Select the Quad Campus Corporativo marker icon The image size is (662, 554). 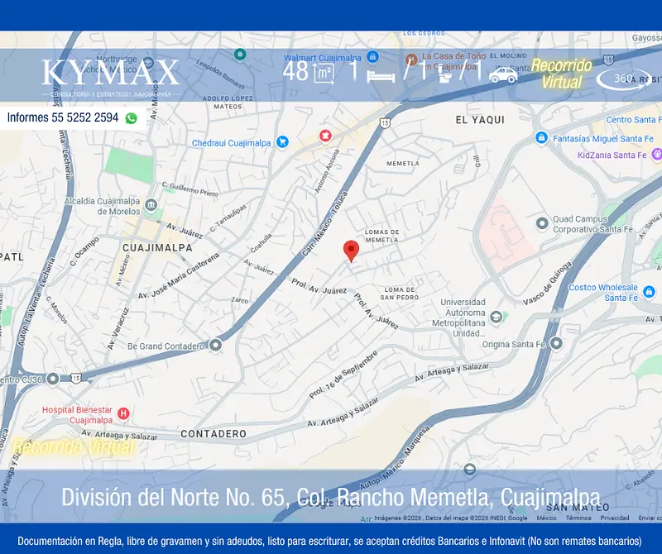click(x=542, y=223)
